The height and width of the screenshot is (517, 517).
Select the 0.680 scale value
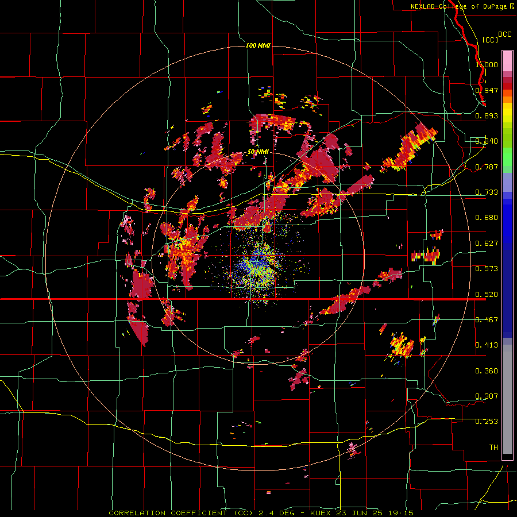pos(487,218)
